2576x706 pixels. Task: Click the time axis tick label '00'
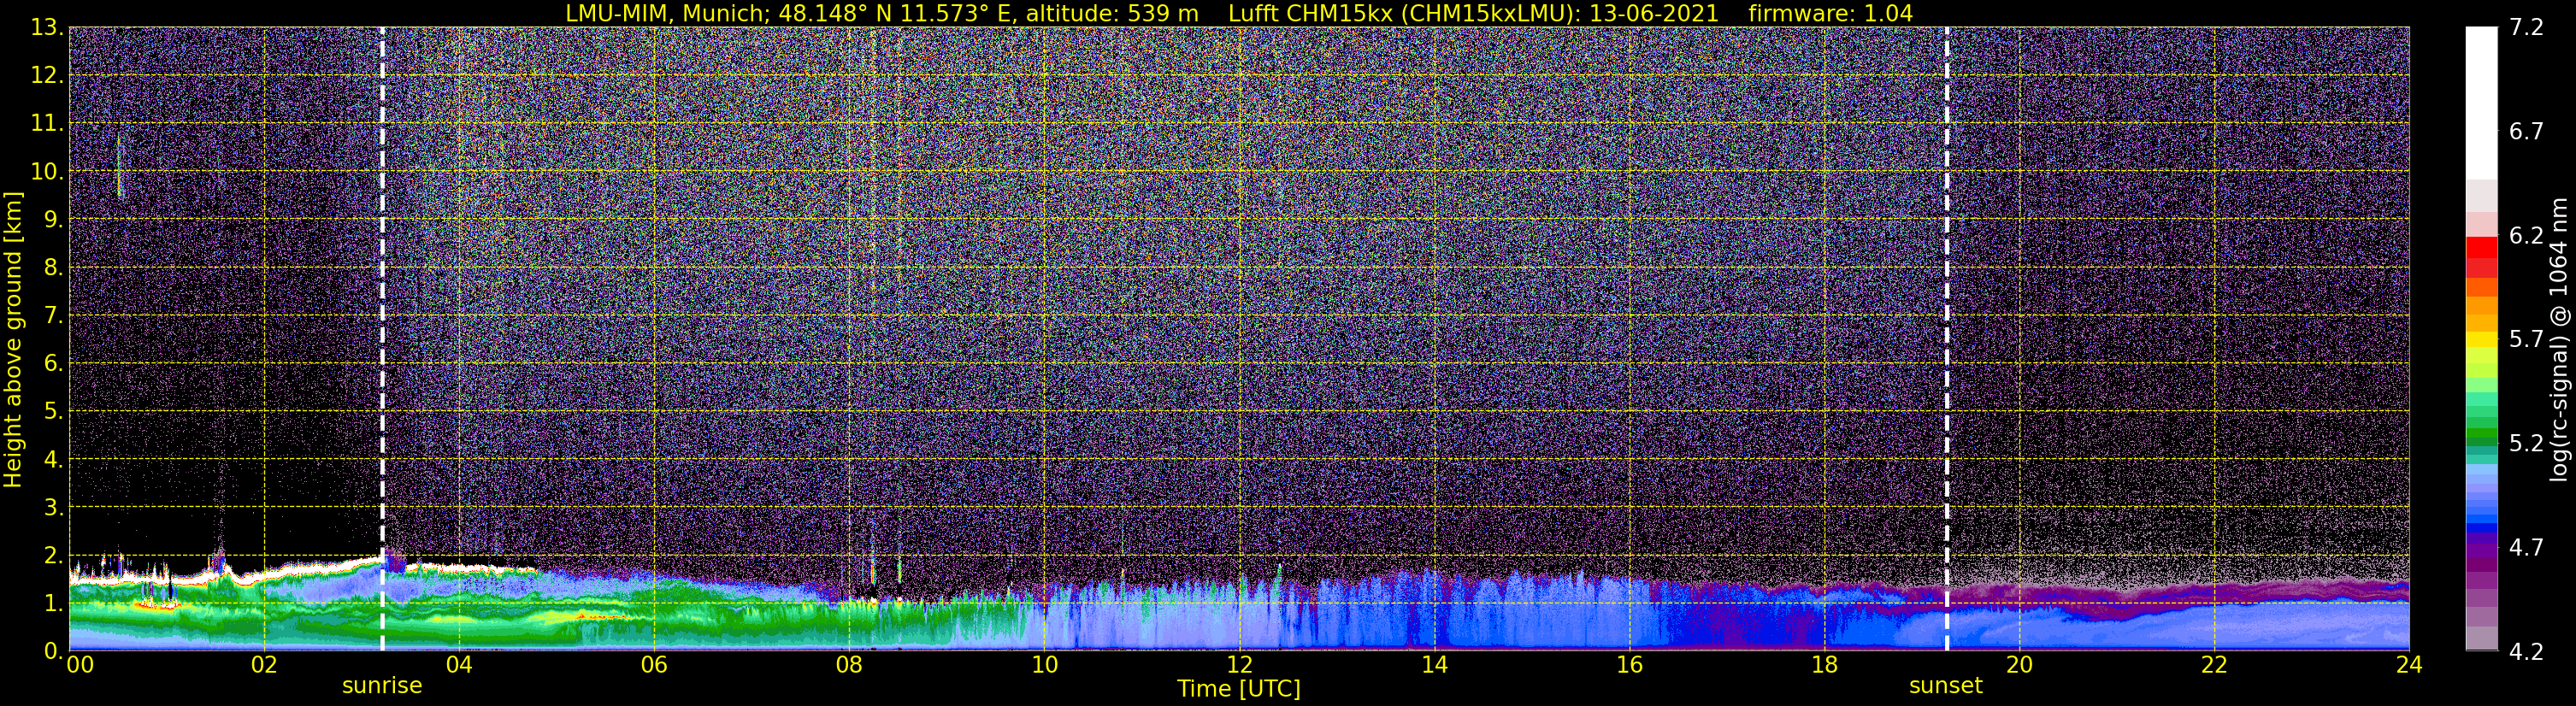click(79, 666)
